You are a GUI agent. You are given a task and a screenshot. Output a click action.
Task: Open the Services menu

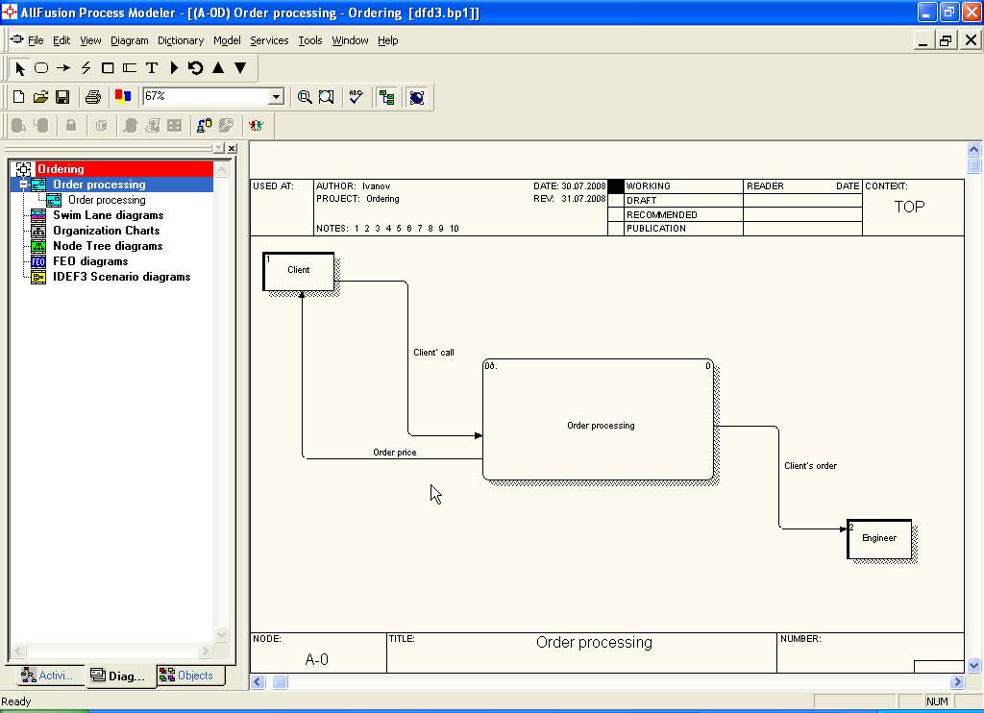[x=269, y=40]
